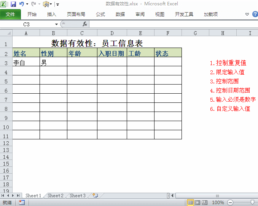Select row 12 header
This screenshot has width=258, height=206.
[x=6, y=143]
